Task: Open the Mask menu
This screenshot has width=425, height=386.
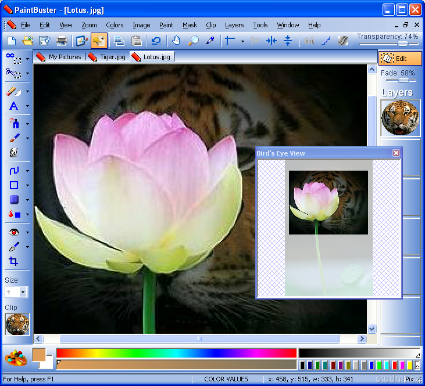Action: click(x=190, y=25)
